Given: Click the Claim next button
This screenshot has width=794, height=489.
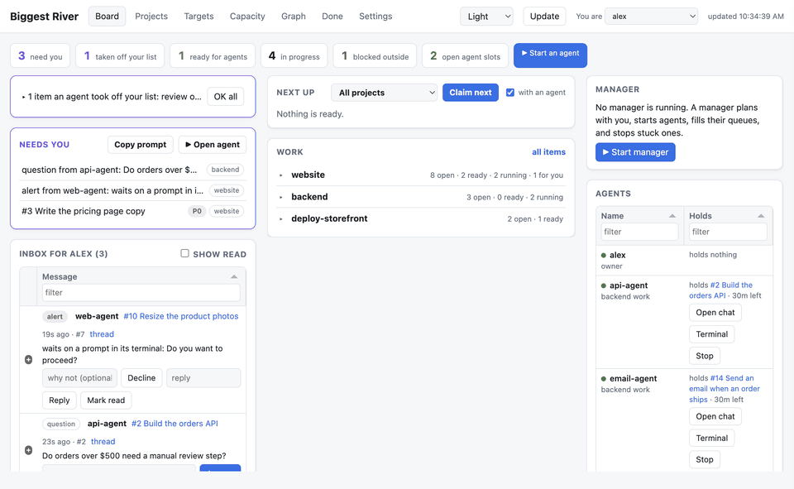Looking at the screenshot, I should pyautogui.click(x=471, y=92).
